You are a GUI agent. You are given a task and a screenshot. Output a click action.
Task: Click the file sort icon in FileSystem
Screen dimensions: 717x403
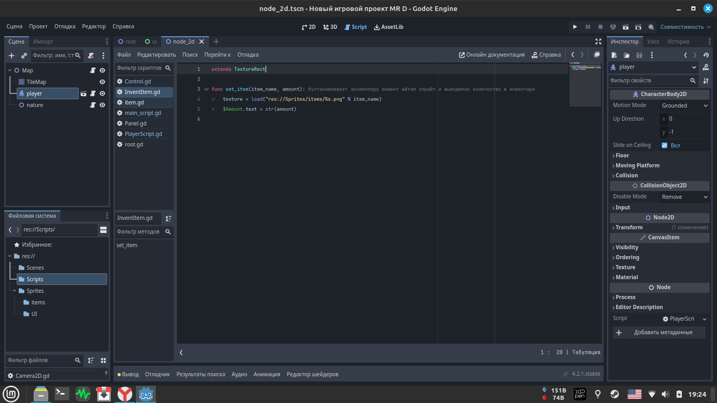(91, 360)
